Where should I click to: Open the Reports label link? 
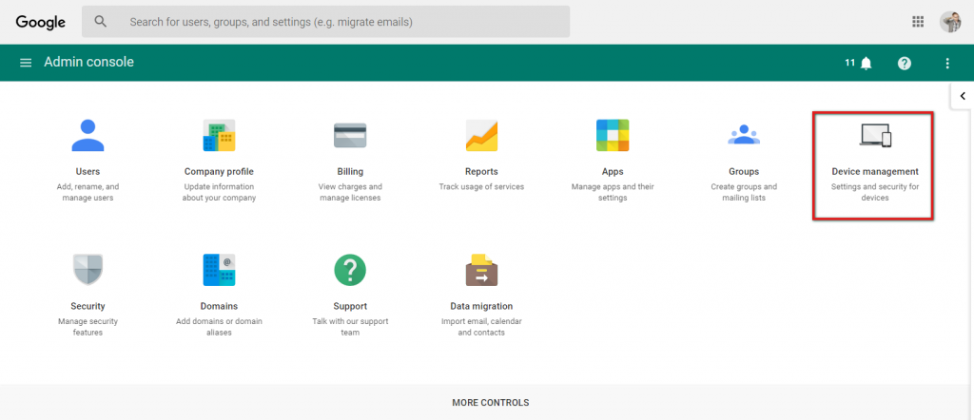pyautogui.click(x=481, y=172)
